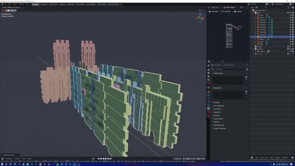
Task: Open the timeline Marker menu
Action: coord(29,159)
